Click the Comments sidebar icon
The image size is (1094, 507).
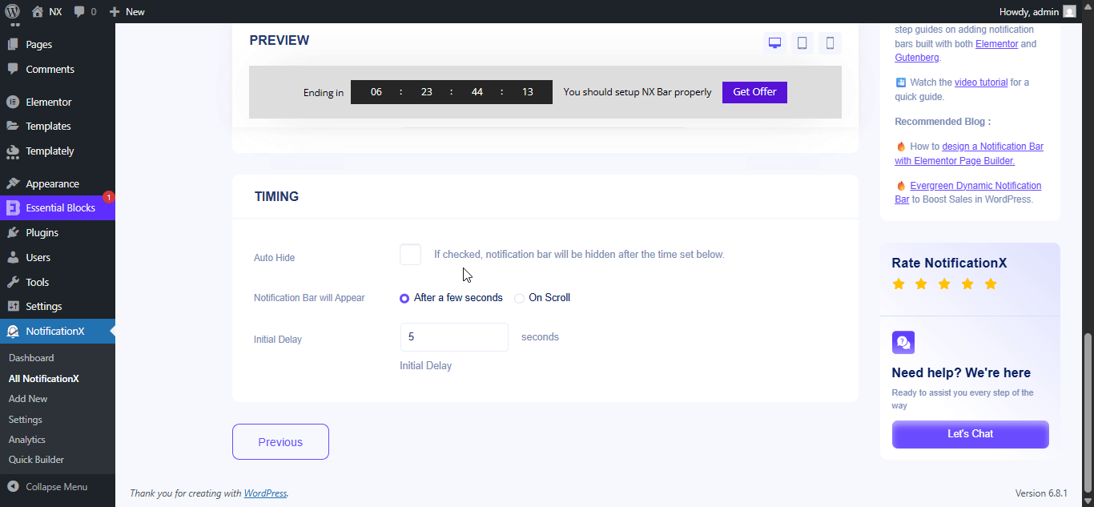13,69
